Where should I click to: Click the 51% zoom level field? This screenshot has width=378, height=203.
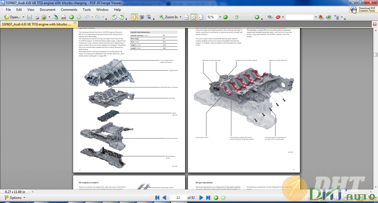(212, 17)
